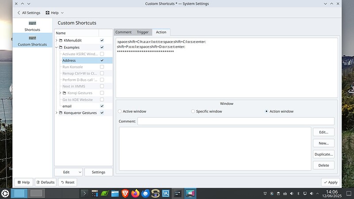Click the Duplicate... button
This screenshot has width=354, height=199.
[323, 154]
